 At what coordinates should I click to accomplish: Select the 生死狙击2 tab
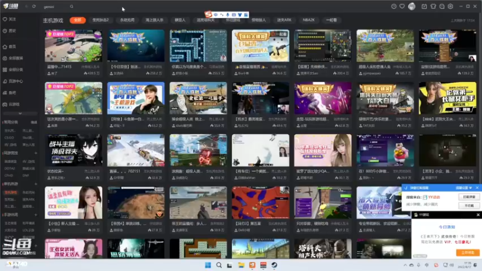point(101,20)
